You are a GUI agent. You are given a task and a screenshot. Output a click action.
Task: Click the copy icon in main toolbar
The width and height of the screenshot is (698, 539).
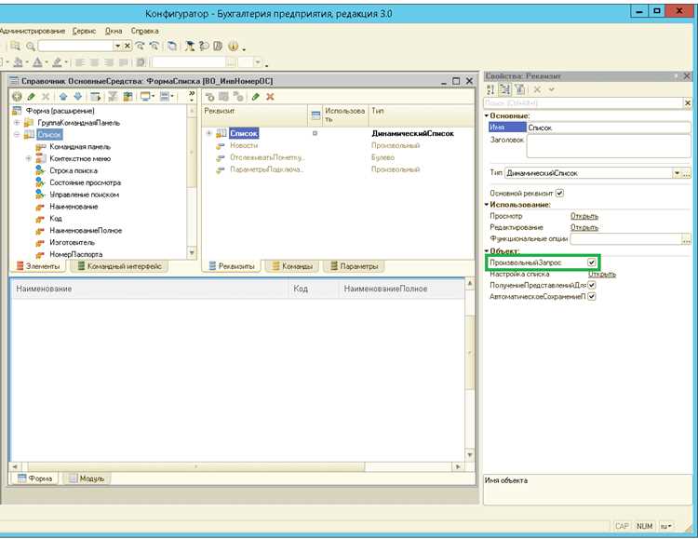172,46
